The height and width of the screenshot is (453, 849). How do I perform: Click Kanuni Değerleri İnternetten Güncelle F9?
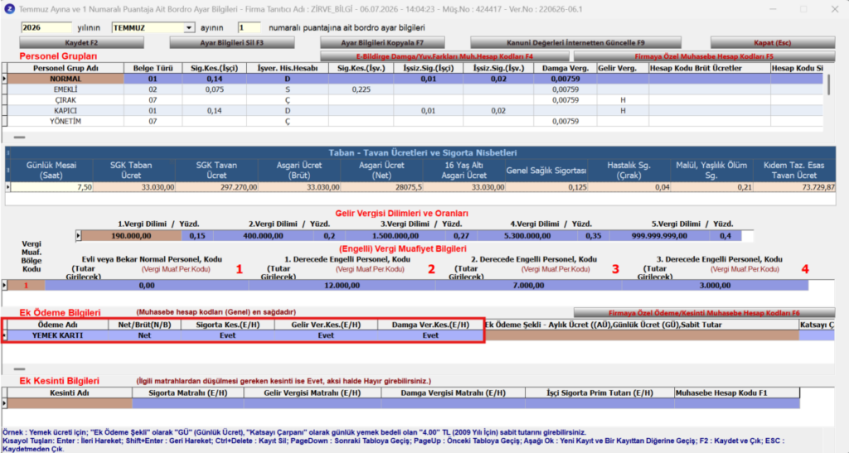[575, 43]
